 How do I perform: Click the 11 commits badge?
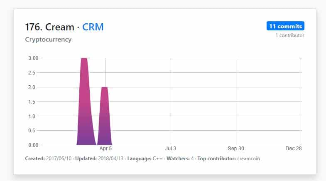pos(285,26)
